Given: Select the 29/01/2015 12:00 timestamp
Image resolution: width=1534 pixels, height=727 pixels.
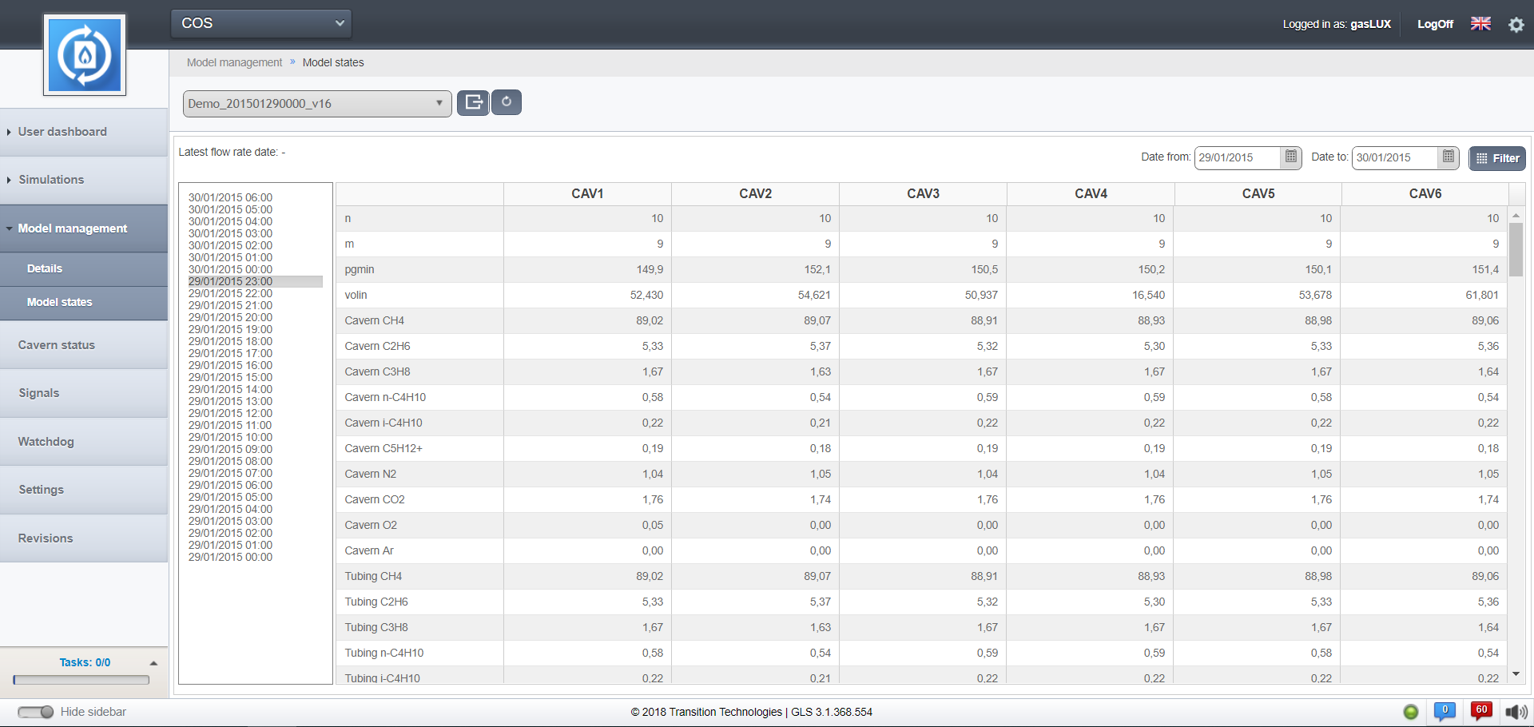Looking at the screenshot, I should [x=230, y=413].
